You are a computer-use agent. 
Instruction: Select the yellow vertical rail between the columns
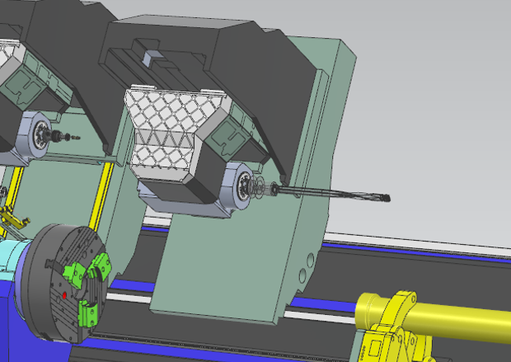tap(101, 195)
